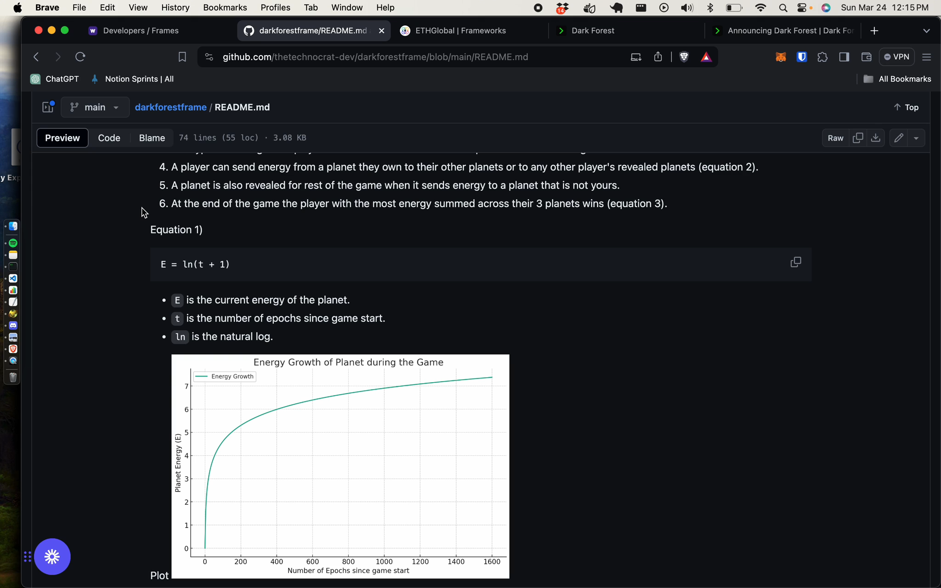941x588 pixels.
Task: Open Bluetooth menu bar icon
Action: coord(710,7)
